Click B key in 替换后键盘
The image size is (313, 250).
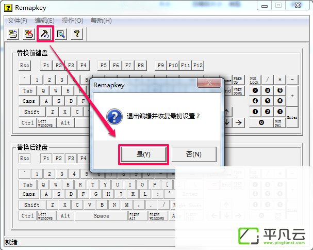(102, 205)
